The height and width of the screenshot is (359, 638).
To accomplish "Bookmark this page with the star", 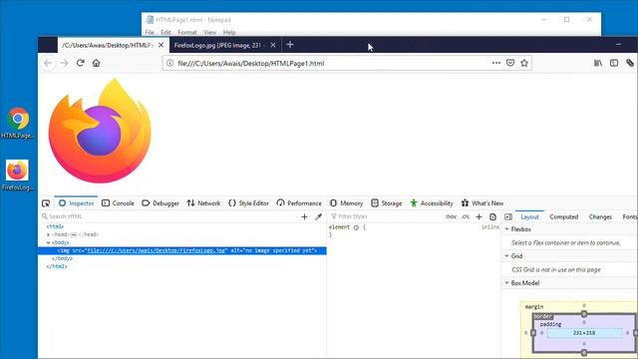I will (x=524, y=63).
